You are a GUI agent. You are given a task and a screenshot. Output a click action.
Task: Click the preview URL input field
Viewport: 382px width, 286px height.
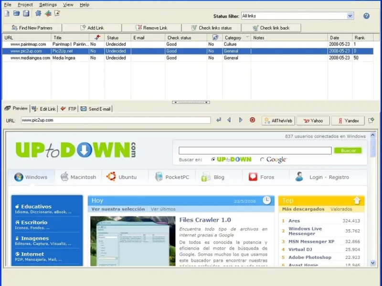point(116,120)
